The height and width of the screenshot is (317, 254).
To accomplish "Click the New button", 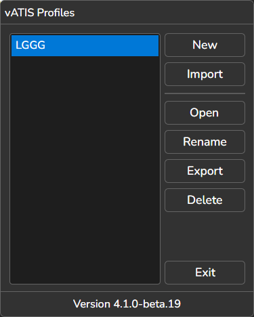I will pyautogui.click(x=205, y=45).
